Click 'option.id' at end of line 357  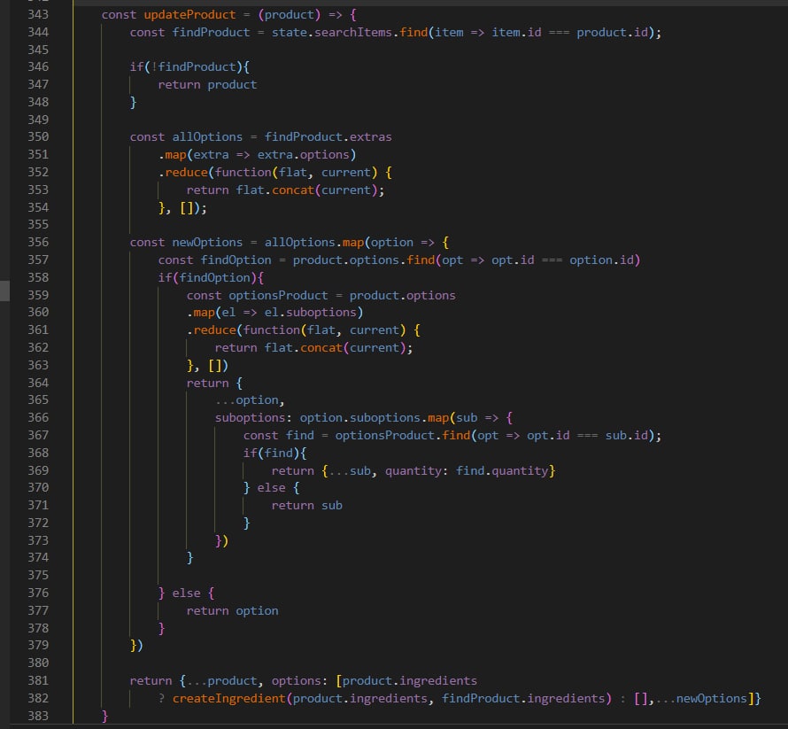coord(601,260)
